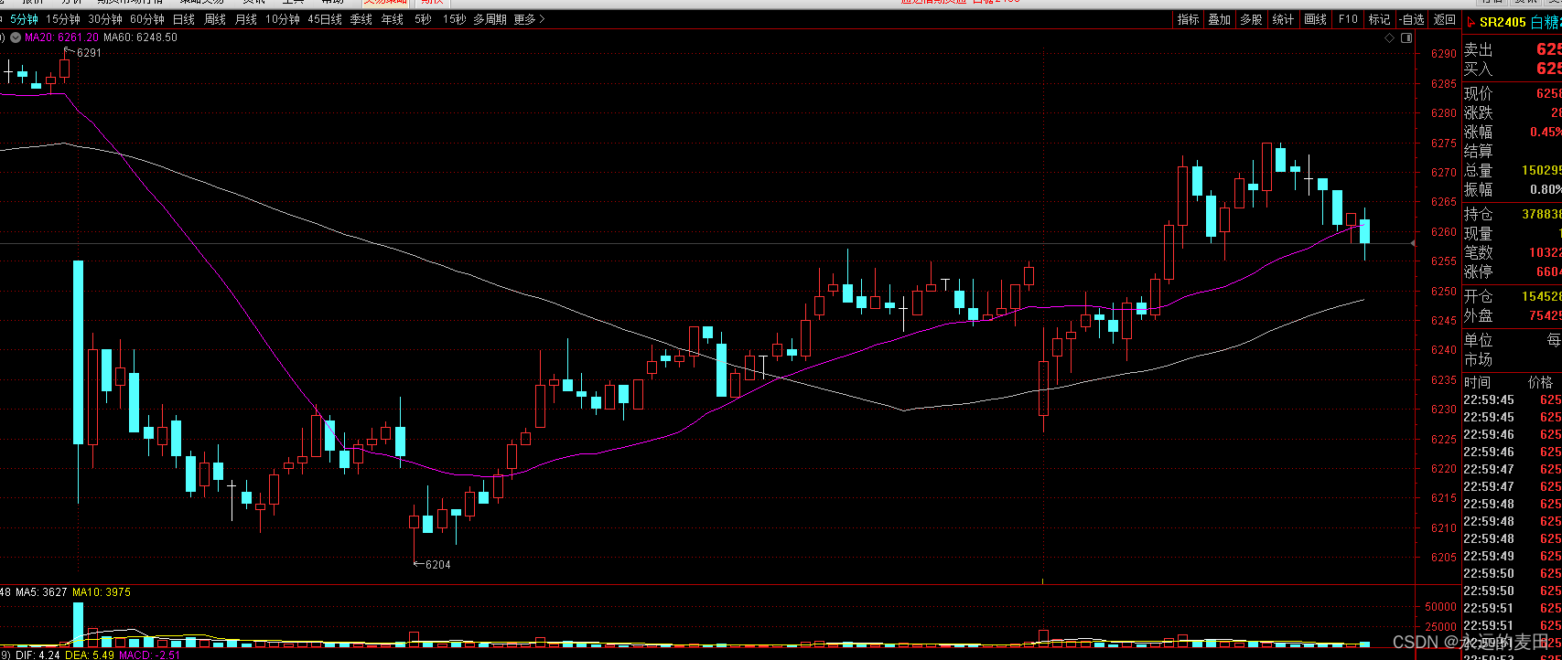Screen dimensions: 1562x660
Task: Click the 标记 mark button
Action: [x=1379, y=19]
